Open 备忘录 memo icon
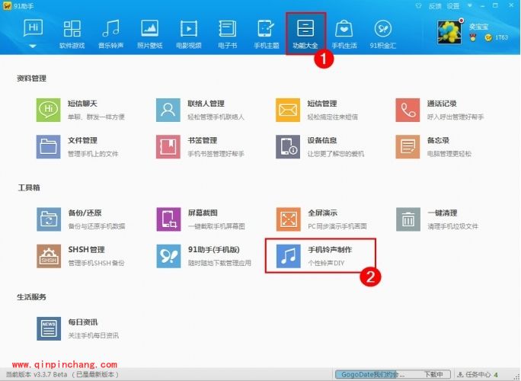This screenshot has height=381, width=521. (x=408, y=146)
